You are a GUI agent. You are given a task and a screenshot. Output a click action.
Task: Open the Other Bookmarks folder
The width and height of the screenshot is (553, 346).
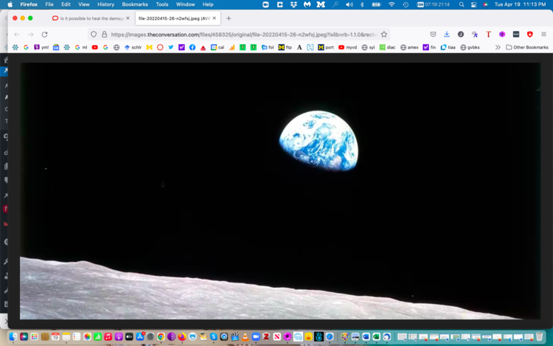[527, 47]
